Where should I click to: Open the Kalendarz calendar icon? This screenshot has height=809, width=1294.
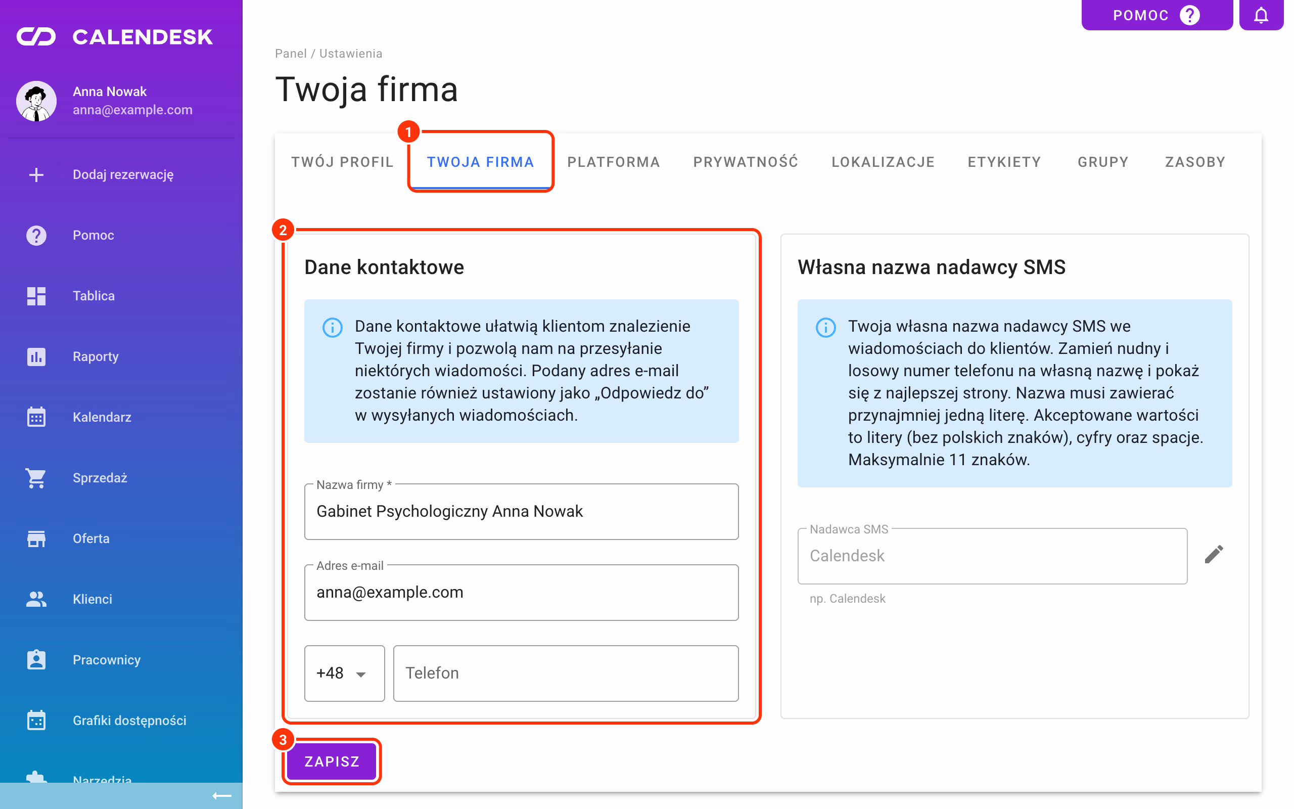pos(36,417)
